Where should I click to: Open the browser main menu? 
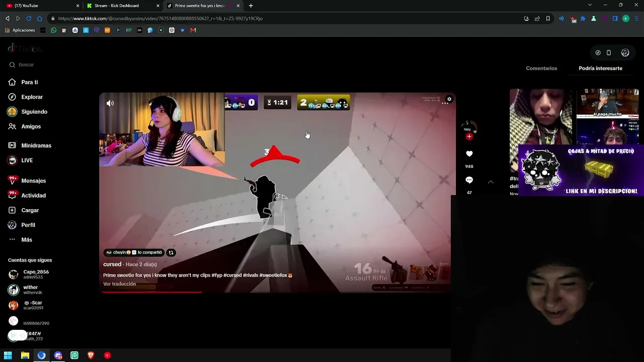click(x=636, y=19)
